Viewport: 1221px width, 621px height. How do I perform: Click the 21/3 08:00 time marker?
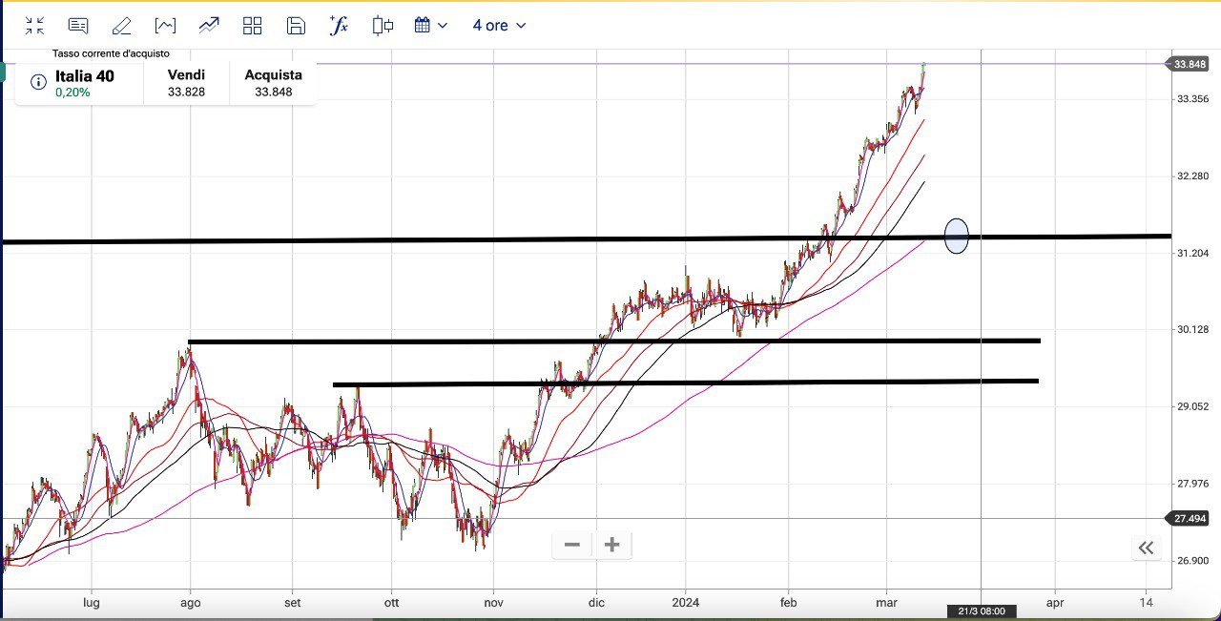click(x=982, y=611)
